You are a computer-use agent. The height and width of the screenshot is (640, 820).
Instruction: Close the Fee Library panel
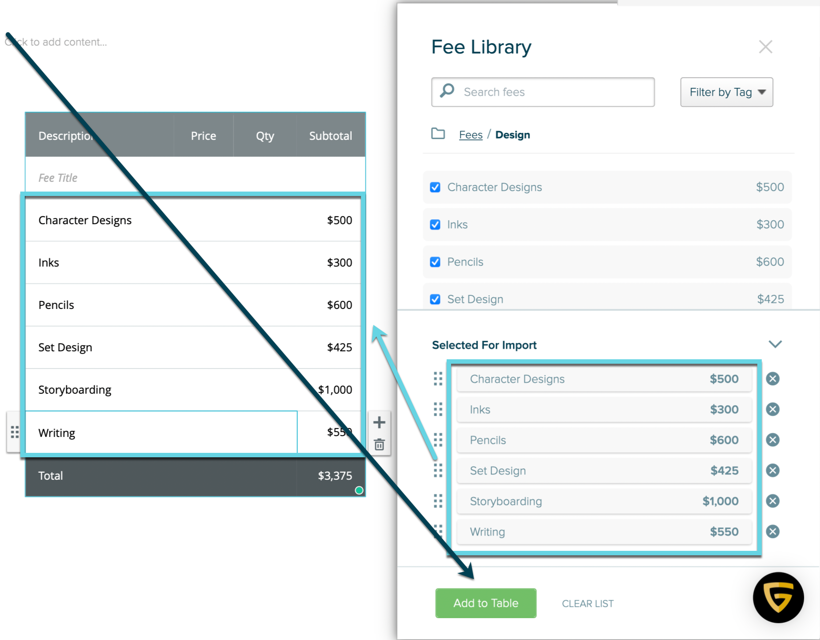click(x=765, y=47)
